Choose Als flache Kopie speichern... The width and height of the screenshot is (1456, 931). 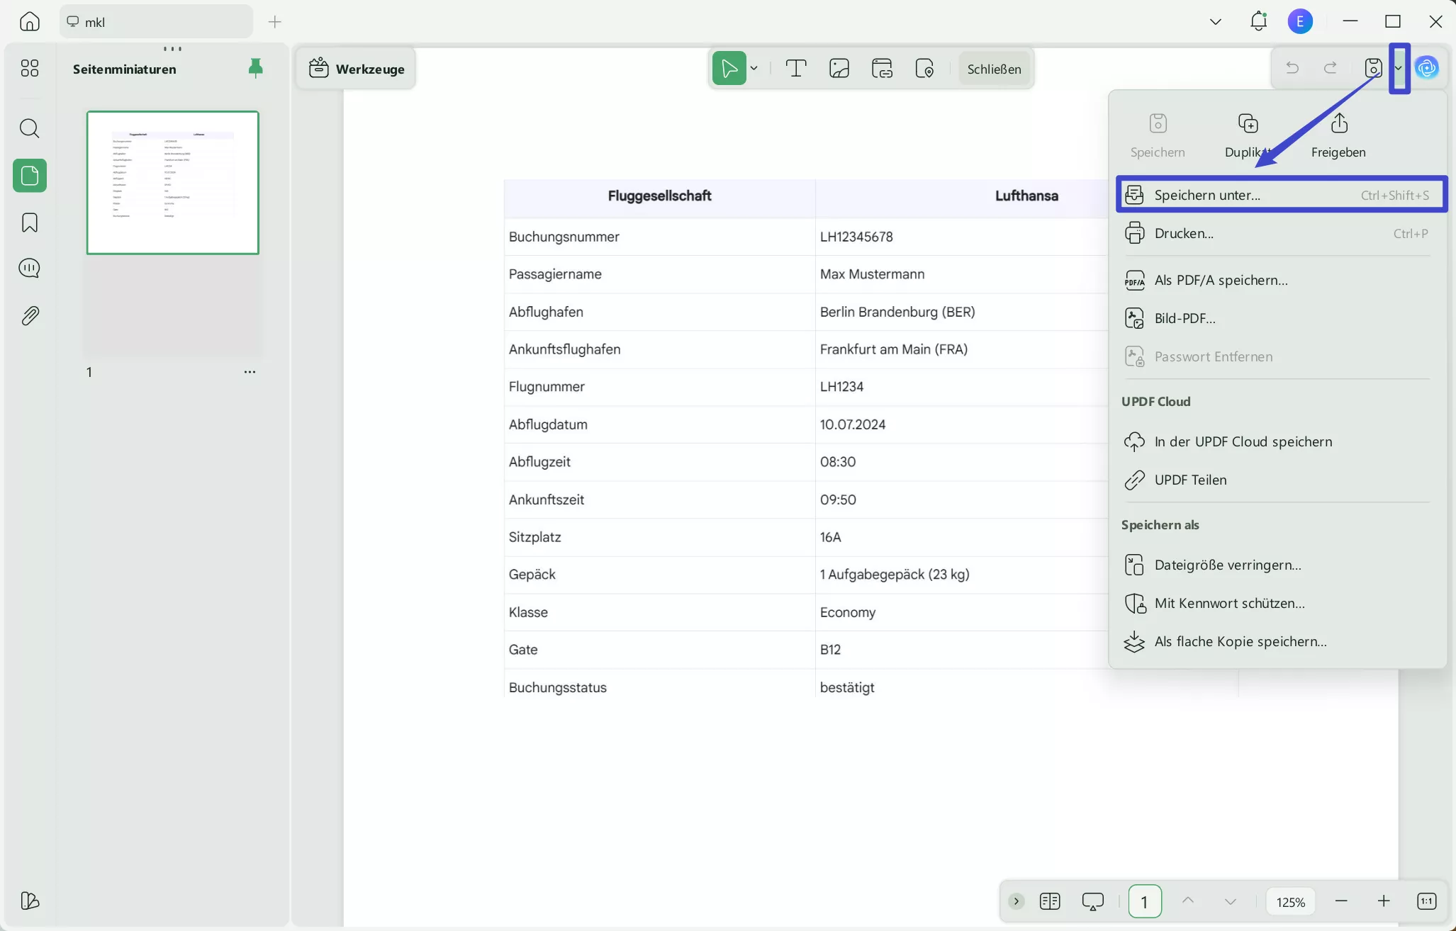tap(1277, 641)
